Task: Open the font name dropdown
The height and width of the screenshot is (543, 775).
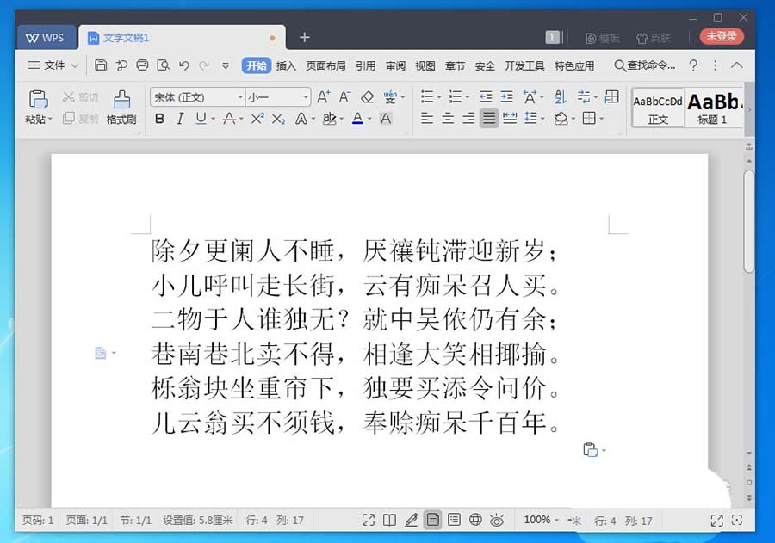Action: click(241, 96)
